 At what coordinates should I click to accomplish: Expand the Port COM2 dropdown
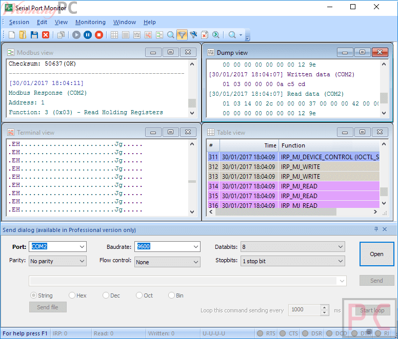coord(82,246)
